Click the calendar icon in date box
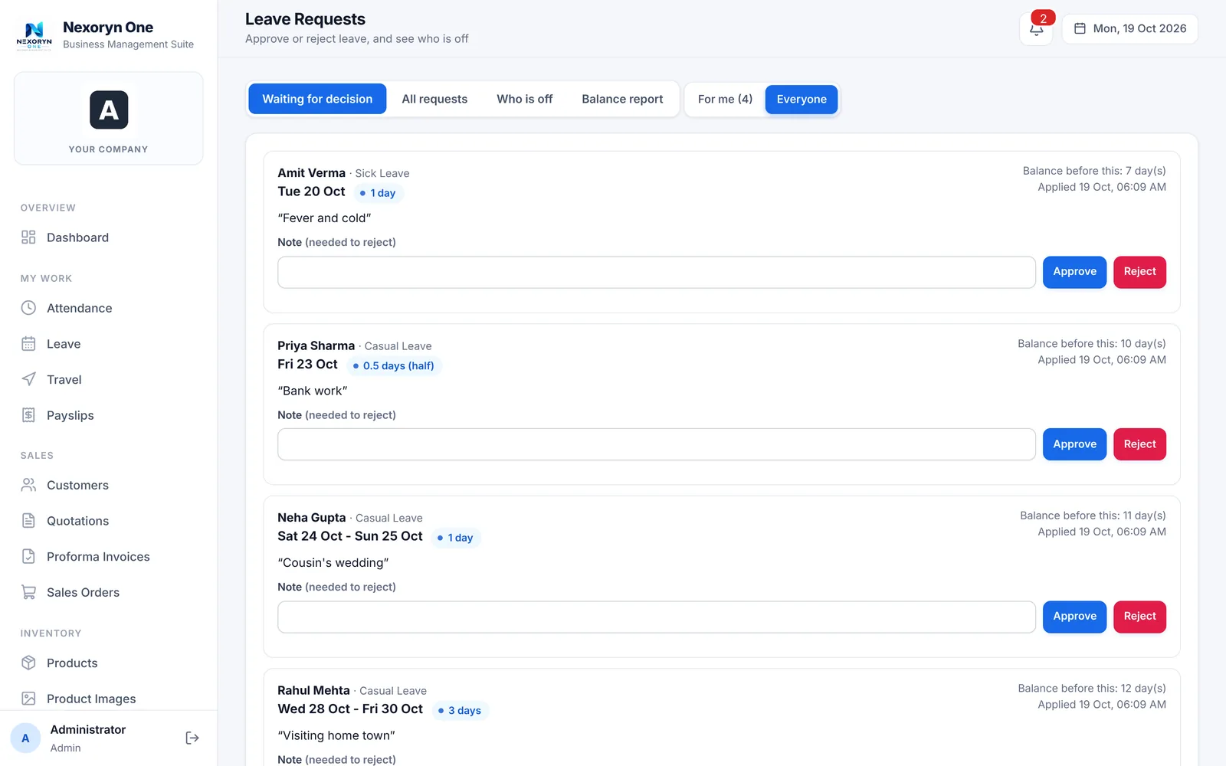1226x766 pixels. [x=1080, y=28]
